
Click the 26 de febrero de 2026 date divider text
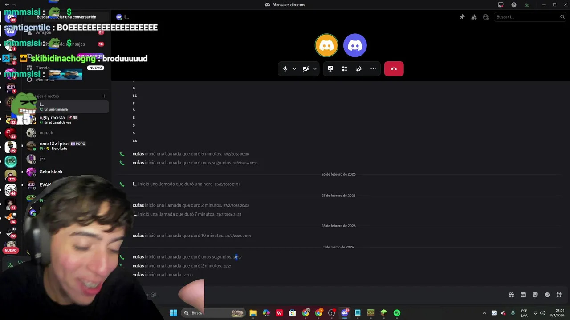(338, 174)
